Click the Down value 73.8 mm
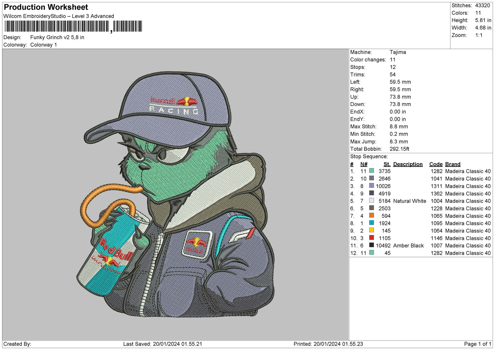The width and height of the screenshot is (495, 350). point(400,104)
